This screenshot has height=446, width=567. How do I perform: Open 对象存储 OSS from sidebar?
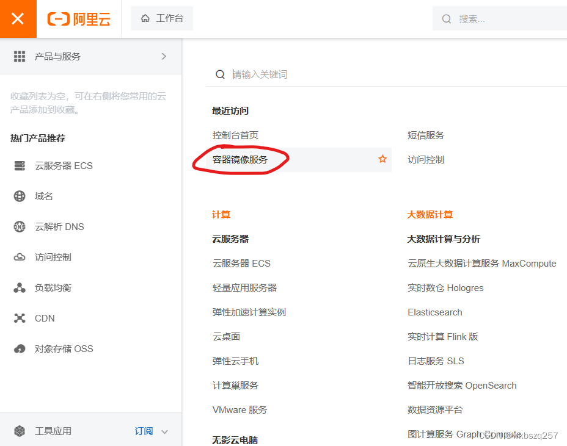pos(64,349)
